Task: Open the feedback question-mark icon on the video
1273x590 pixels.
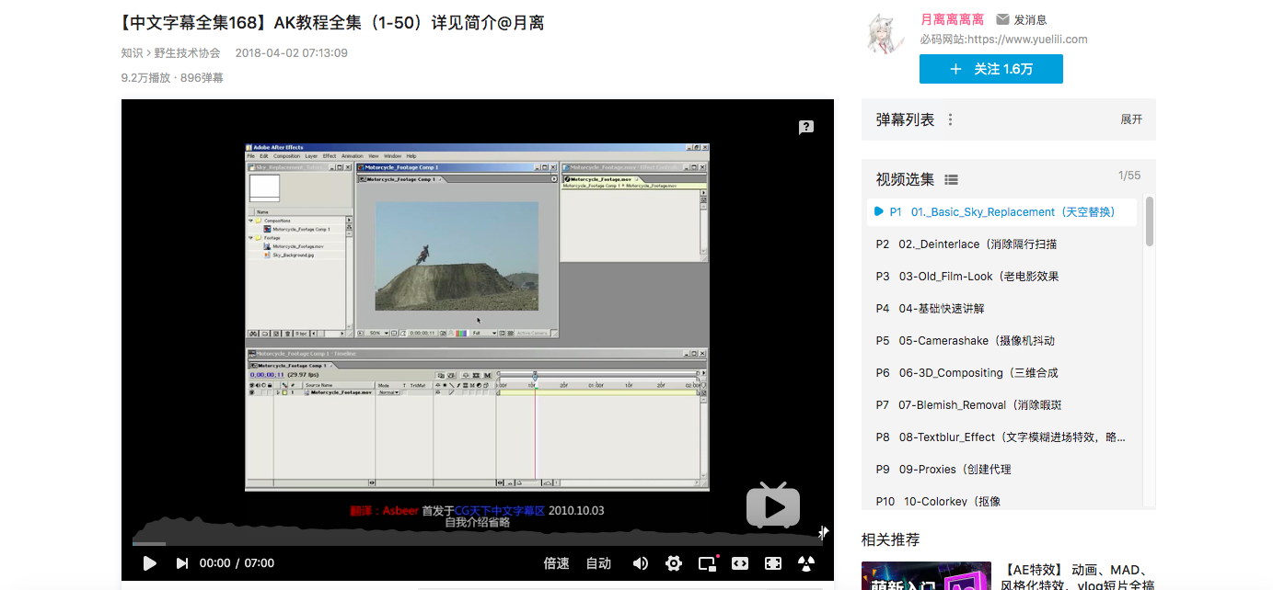Action: coord(806,128)
